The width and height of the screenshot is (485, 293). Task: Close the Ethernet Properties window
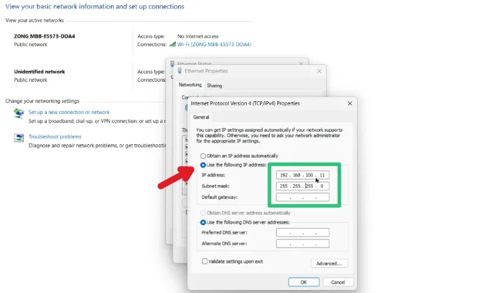click(319, 71)
